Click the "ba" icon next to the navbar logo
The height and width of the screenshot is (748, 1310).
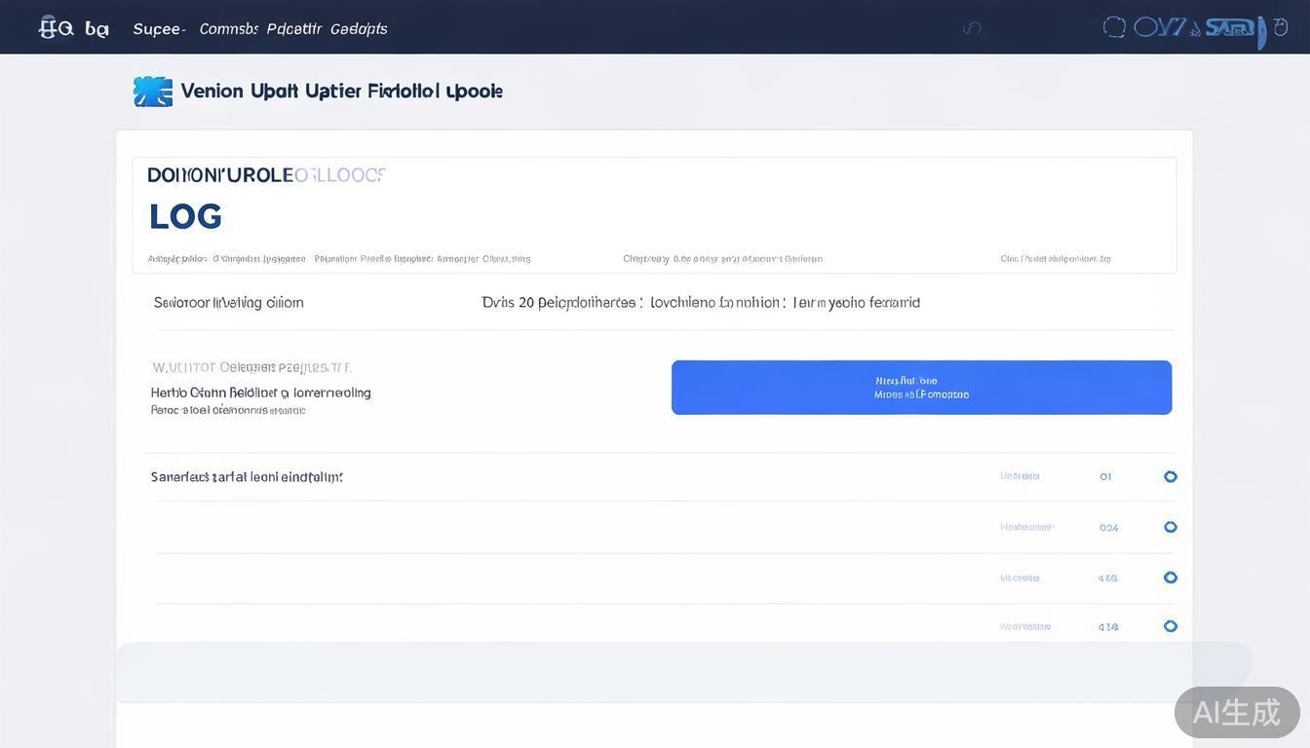[x=97, y=28]
